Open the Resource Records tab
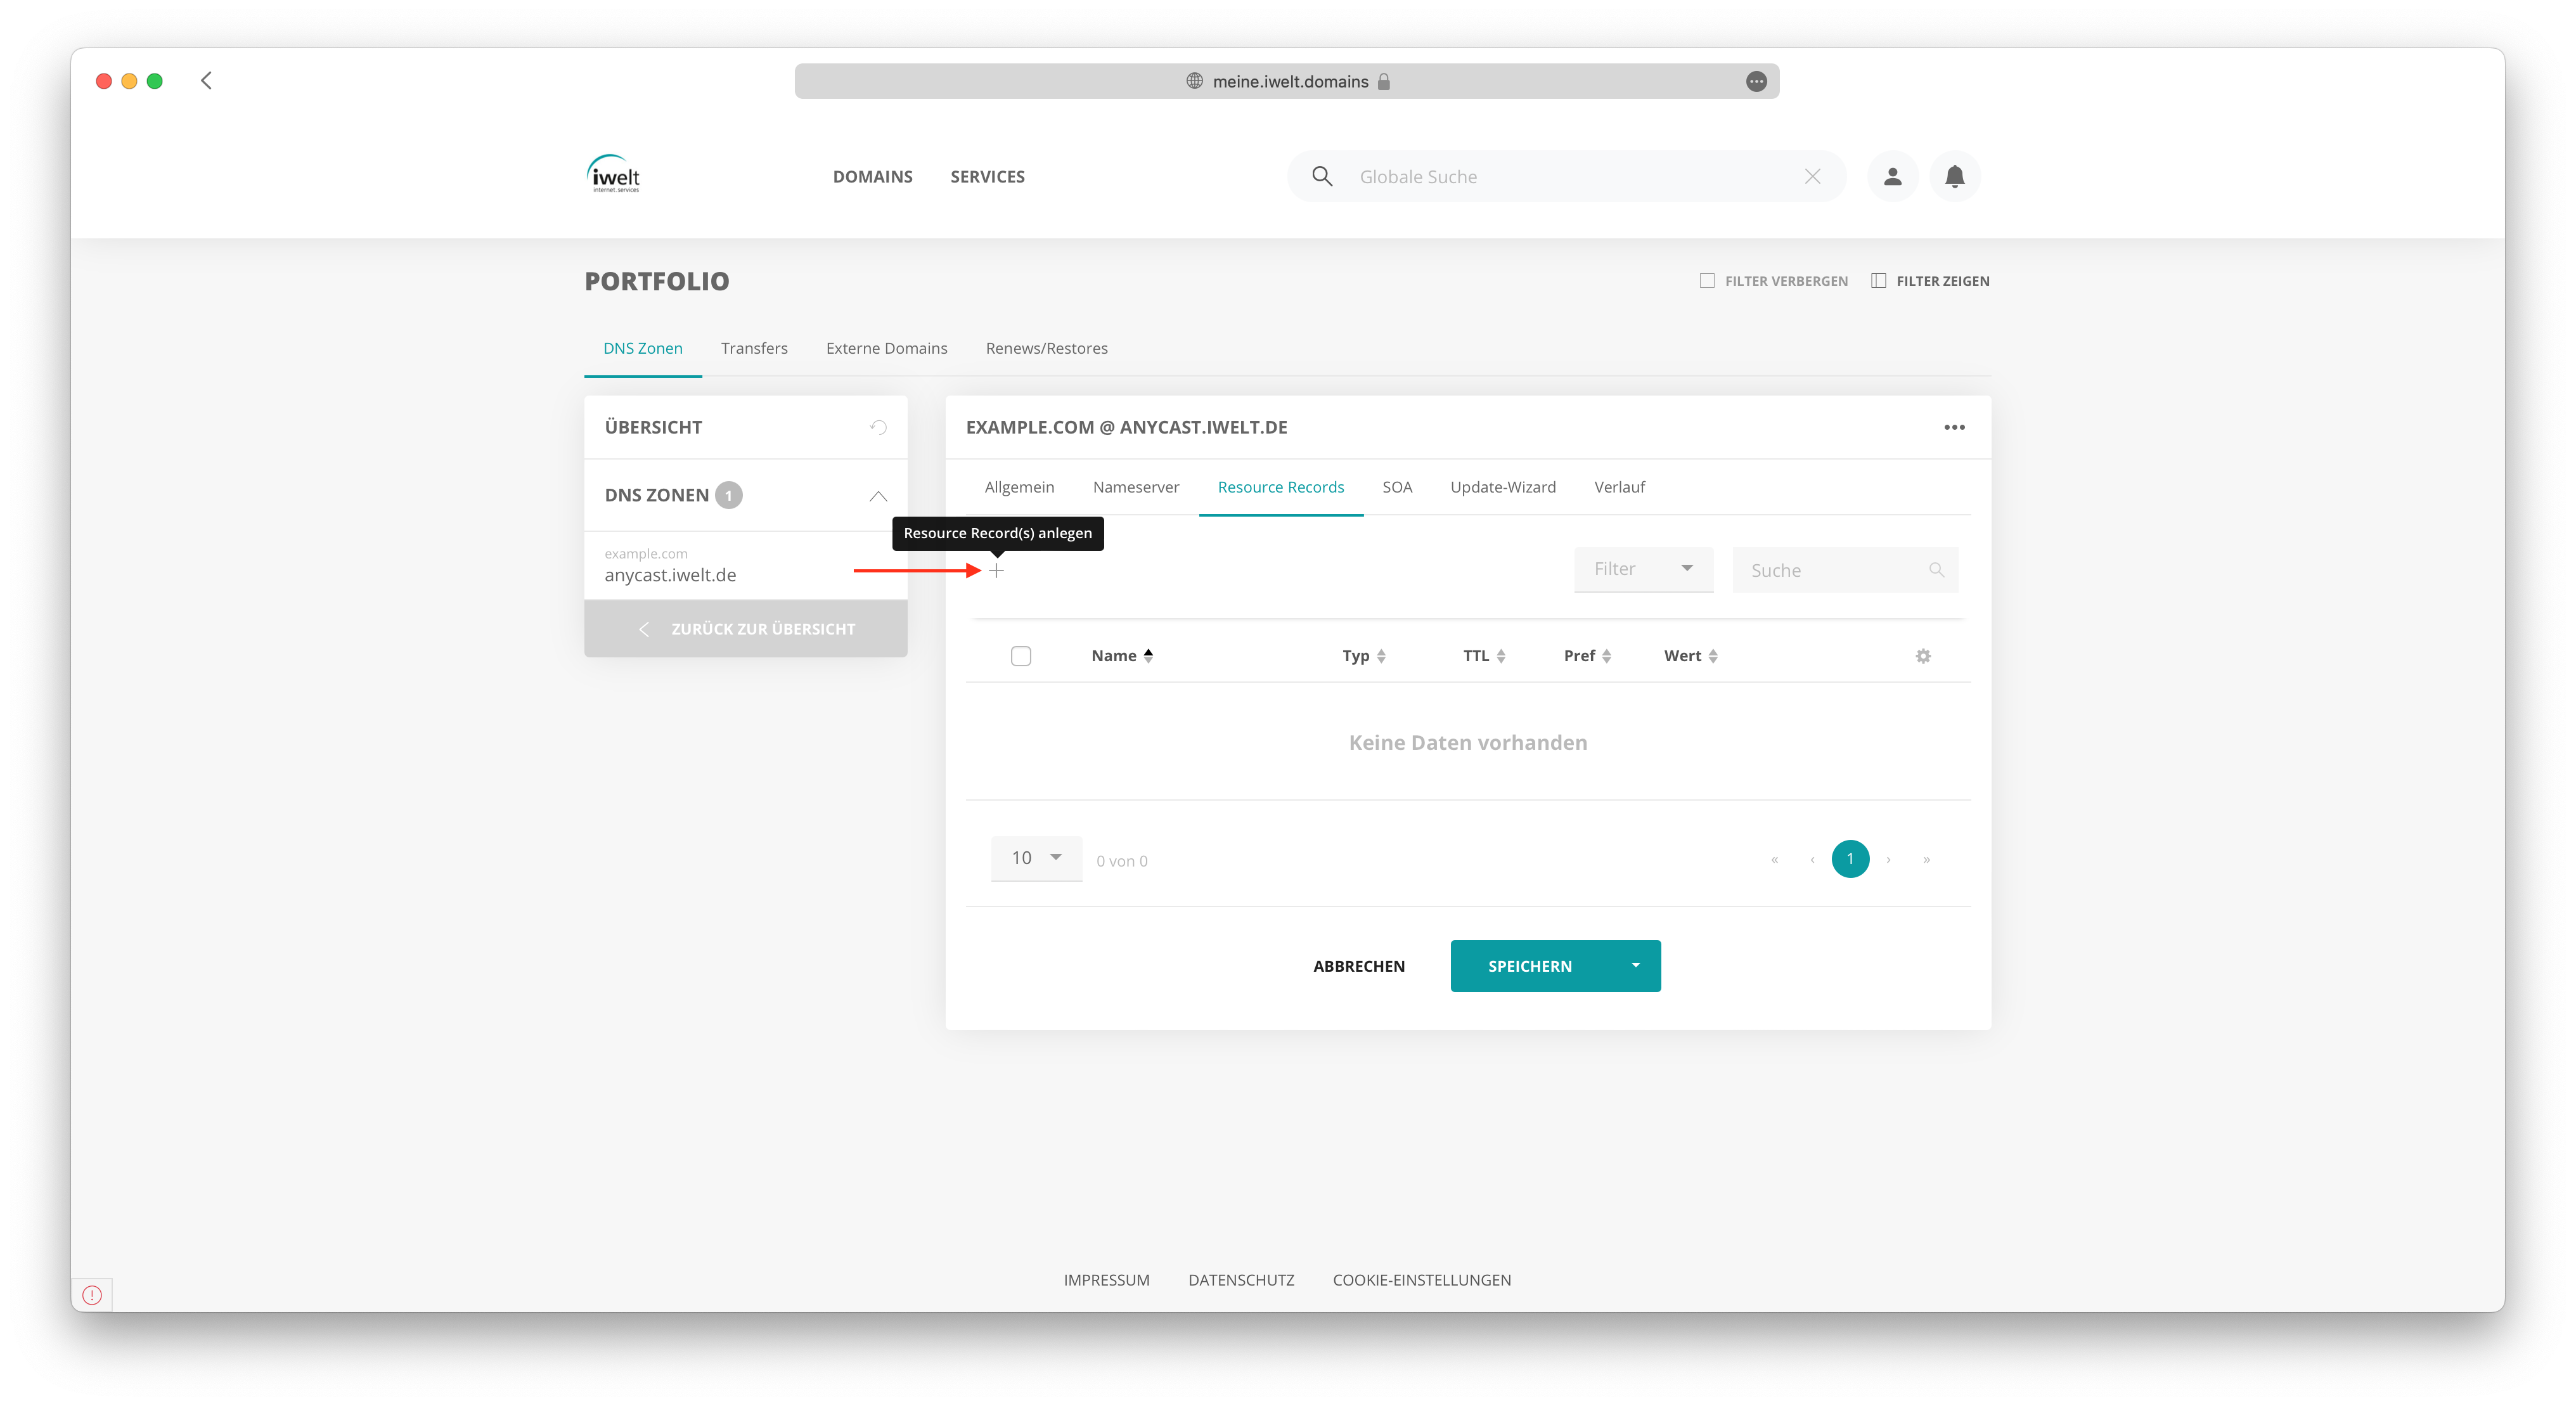The height and width of the screenshot is (1406, 2576). (x=1280, y=487)
